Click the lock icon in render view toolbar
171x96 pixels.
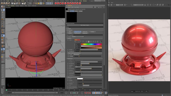click(145, 5)
